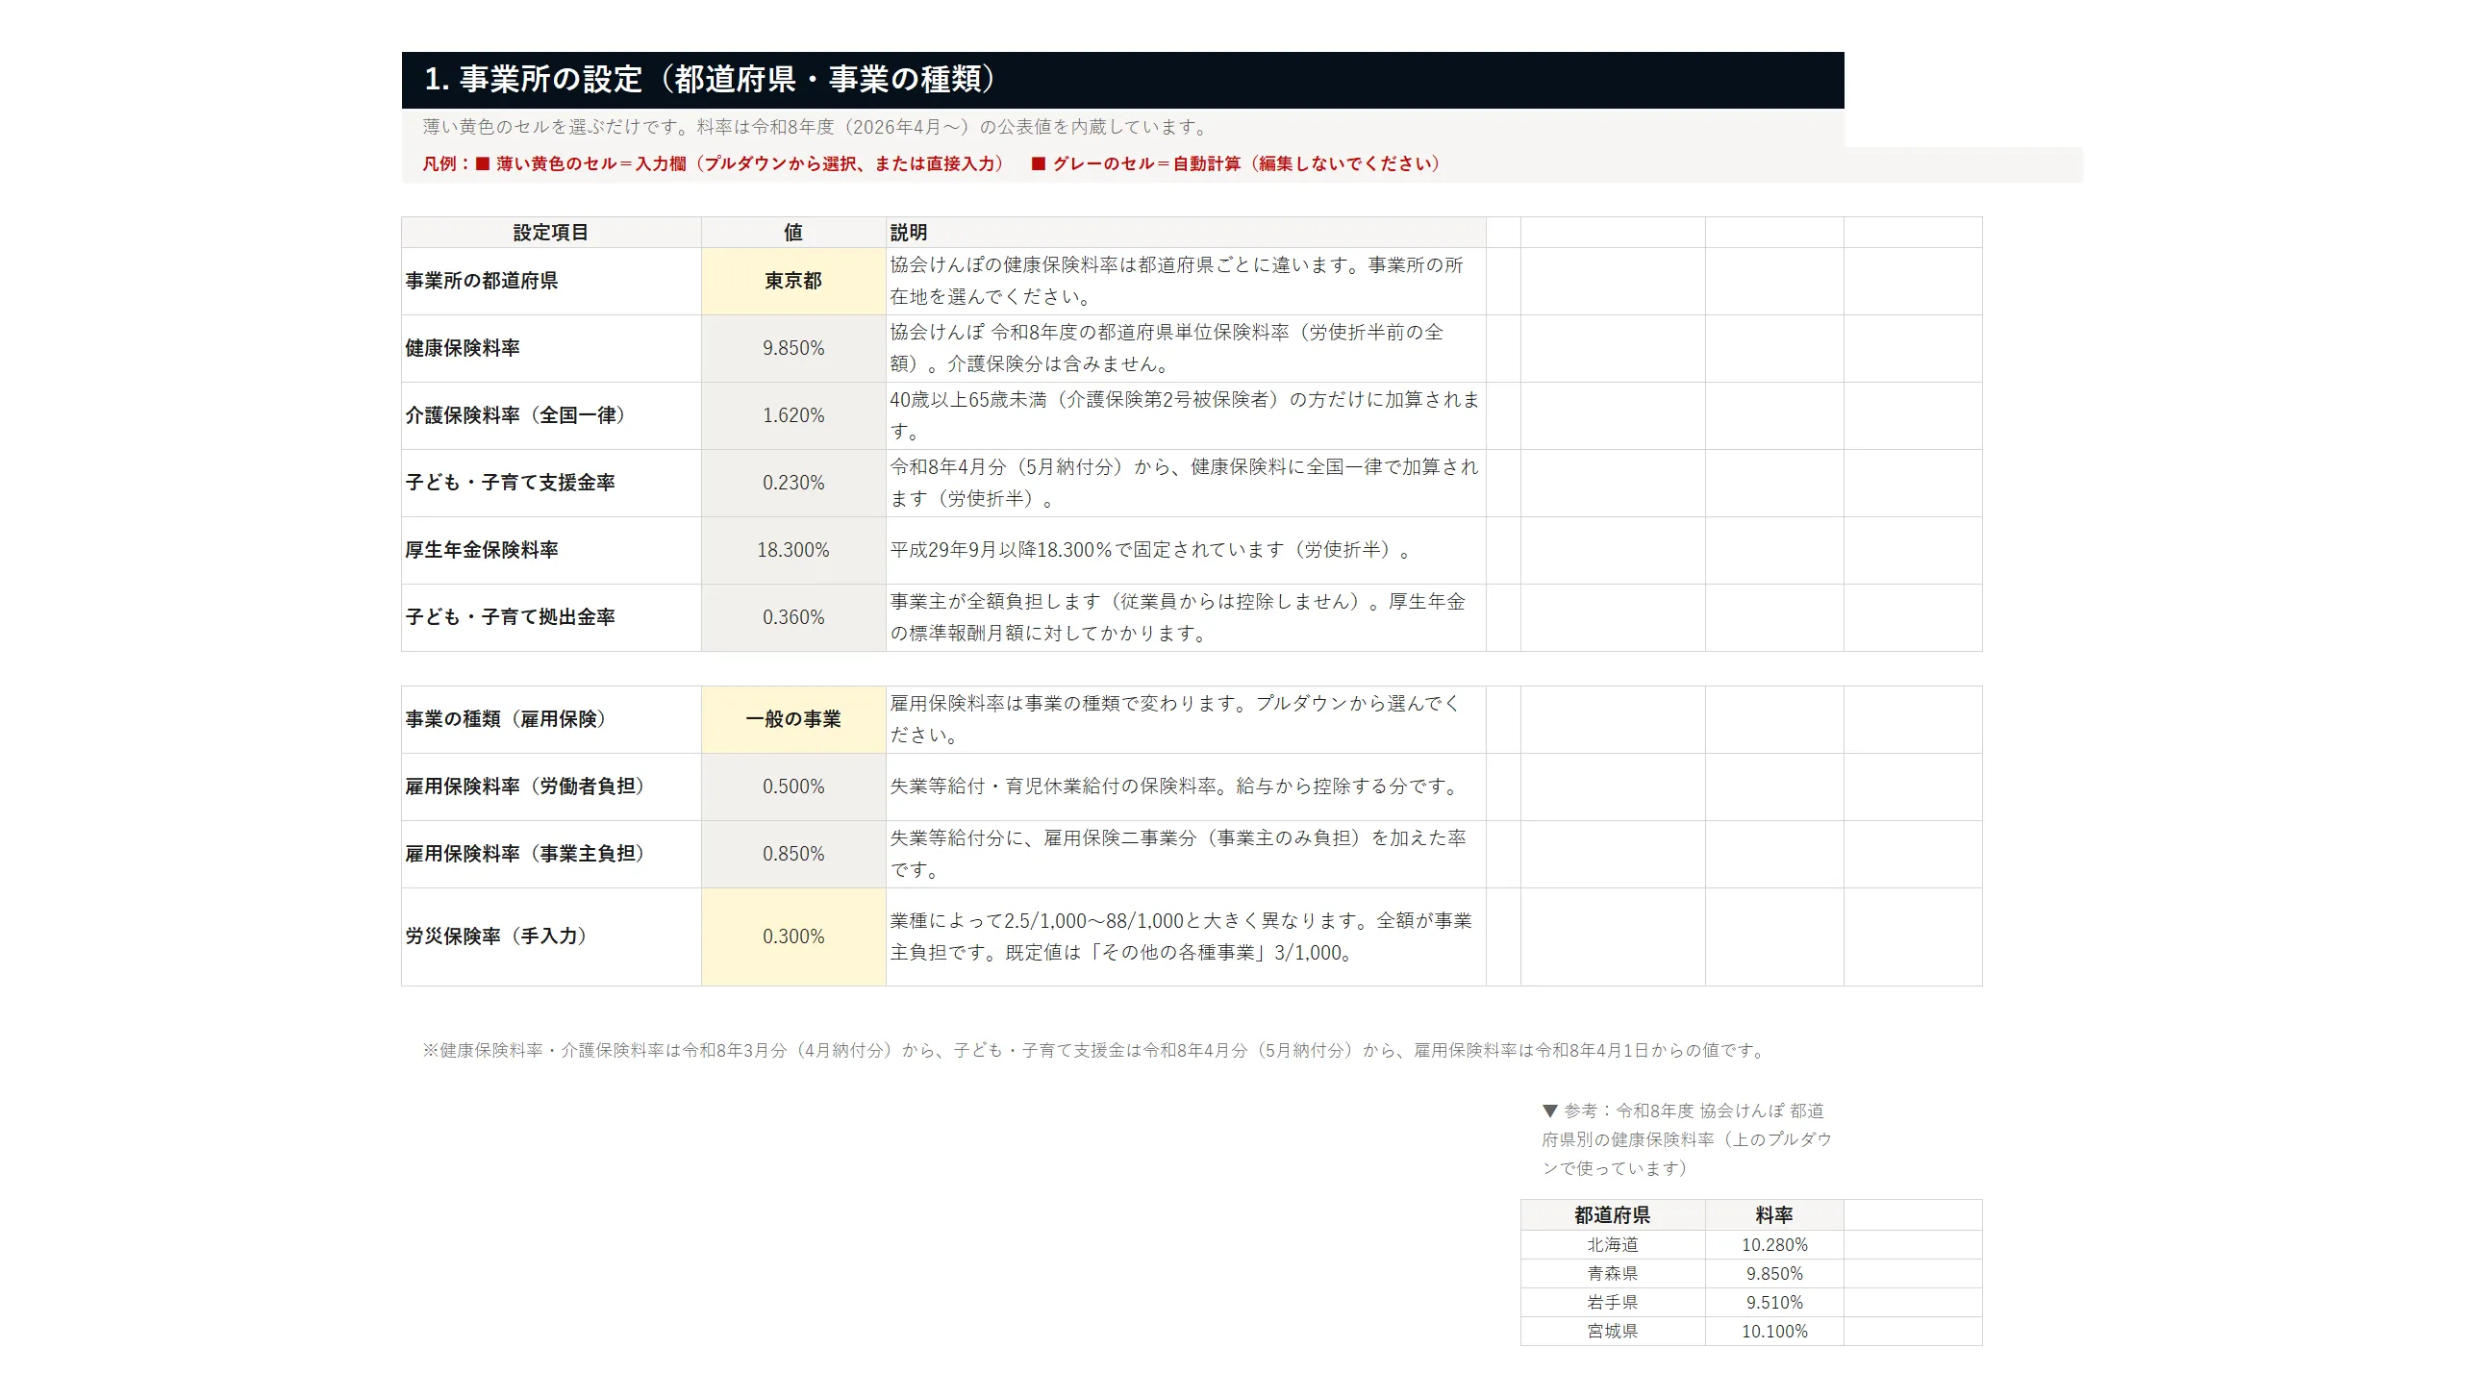Select the 青森県 row in reference table
The width and height of the screenshot is (2485, 1398).
point(1612,1274)
